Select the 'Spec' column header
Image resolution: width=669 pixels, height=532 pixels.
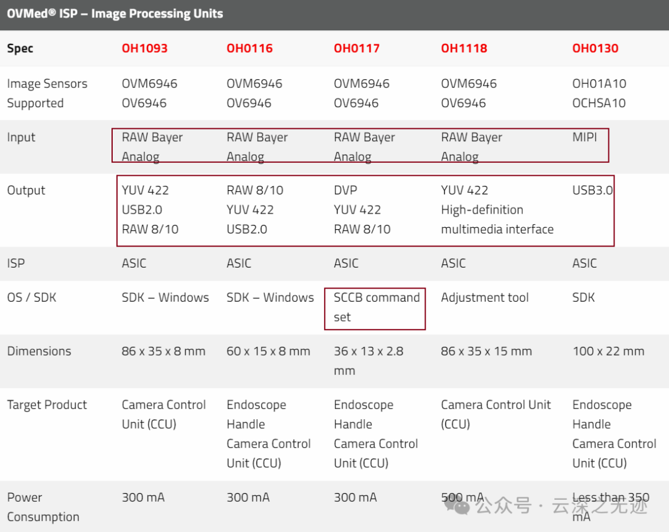(20, 49)
